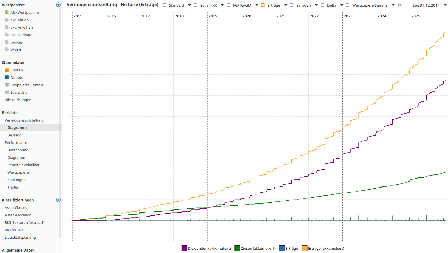
Task: Expand the Wertpapiere Summe dropdown arrow
Action: (x=393, y=5)
